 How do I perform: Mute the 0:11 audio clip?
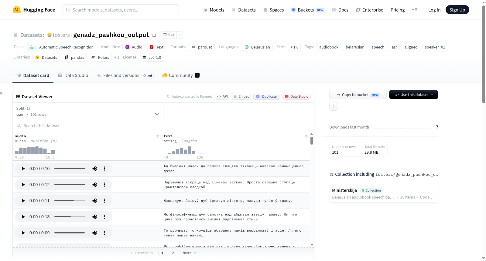(x=95, y=201)
